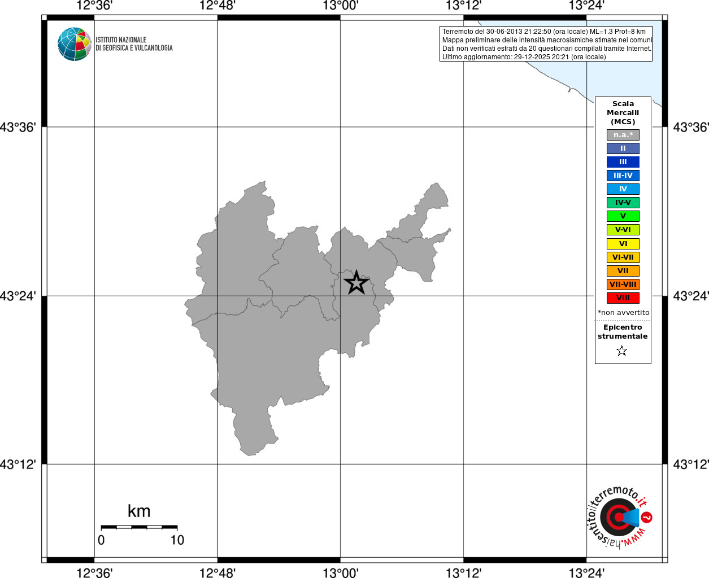Select the VI yellow swatch
Image resolution: width=709 pixels, height=578 pixels.
click(x=623, y=244)
